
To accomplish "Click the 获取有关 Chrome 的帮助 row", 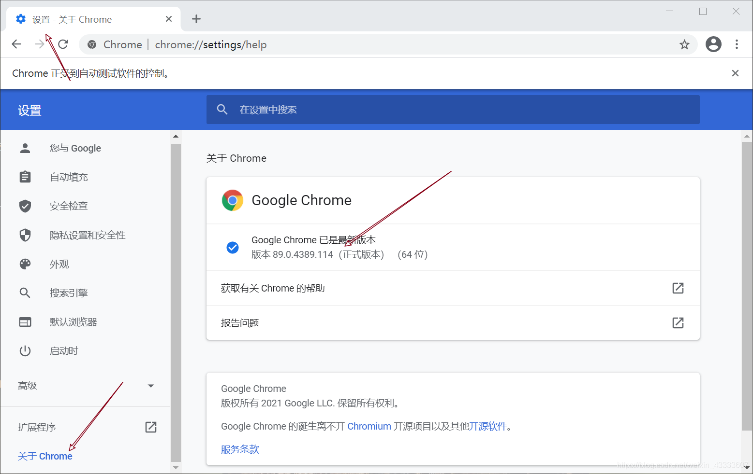I will coord(453,288).
